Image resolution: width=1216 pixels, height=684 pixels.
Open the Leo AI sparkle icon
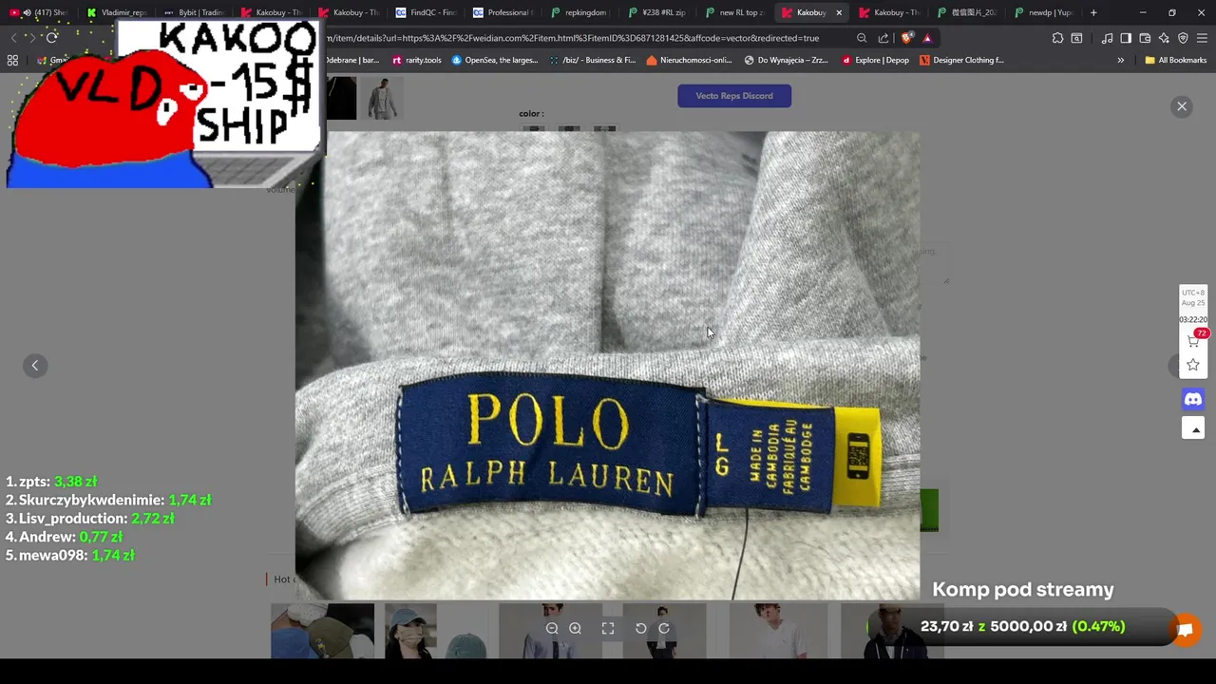(x=1164, y=38)
